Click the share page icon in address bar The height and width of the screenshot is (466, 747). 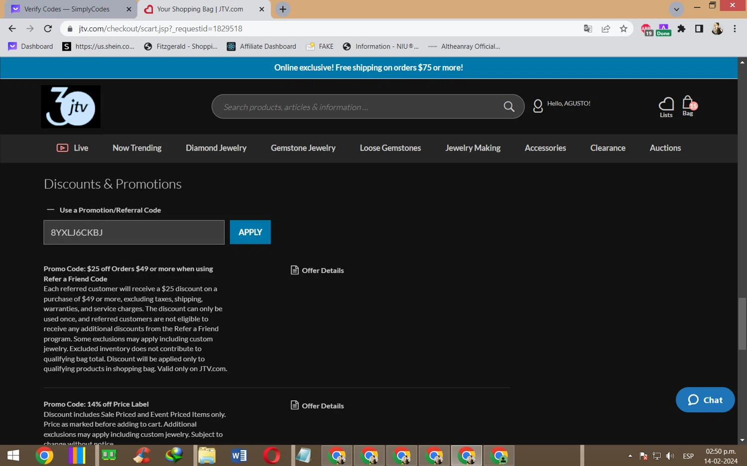coord(606,29)
